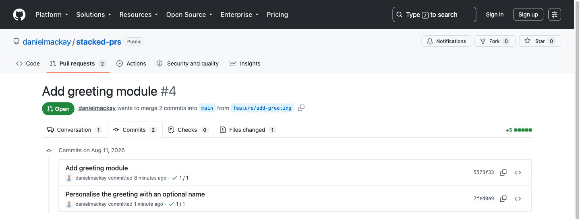Copy the full SHA for 5573f33

pos(503,173)
